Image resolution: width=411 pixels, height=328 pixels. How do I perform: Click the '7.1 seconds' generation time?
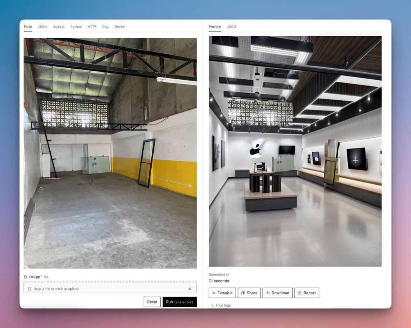coord(219,281)
